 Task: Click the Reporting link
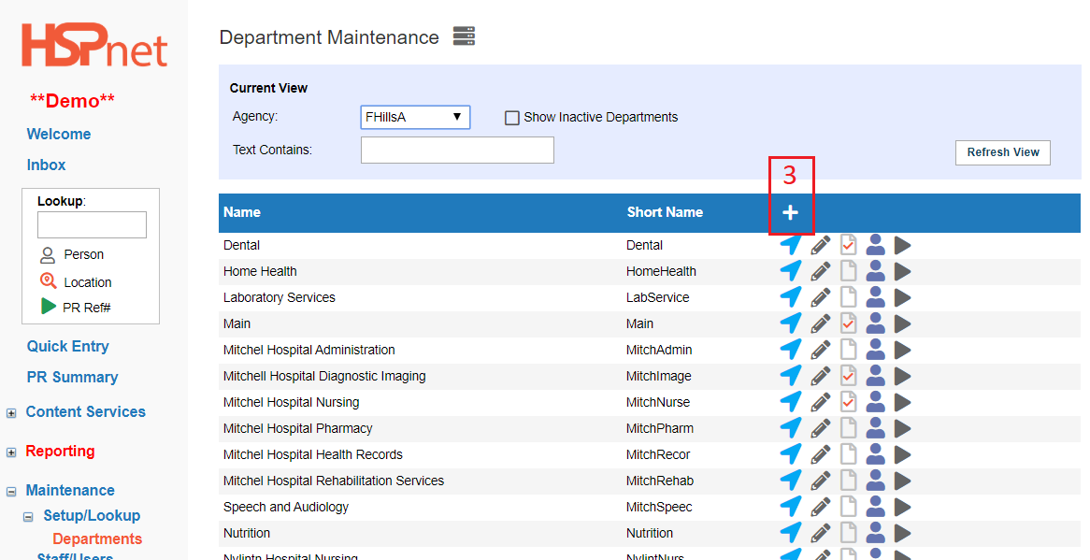click(x=60, y=451)
